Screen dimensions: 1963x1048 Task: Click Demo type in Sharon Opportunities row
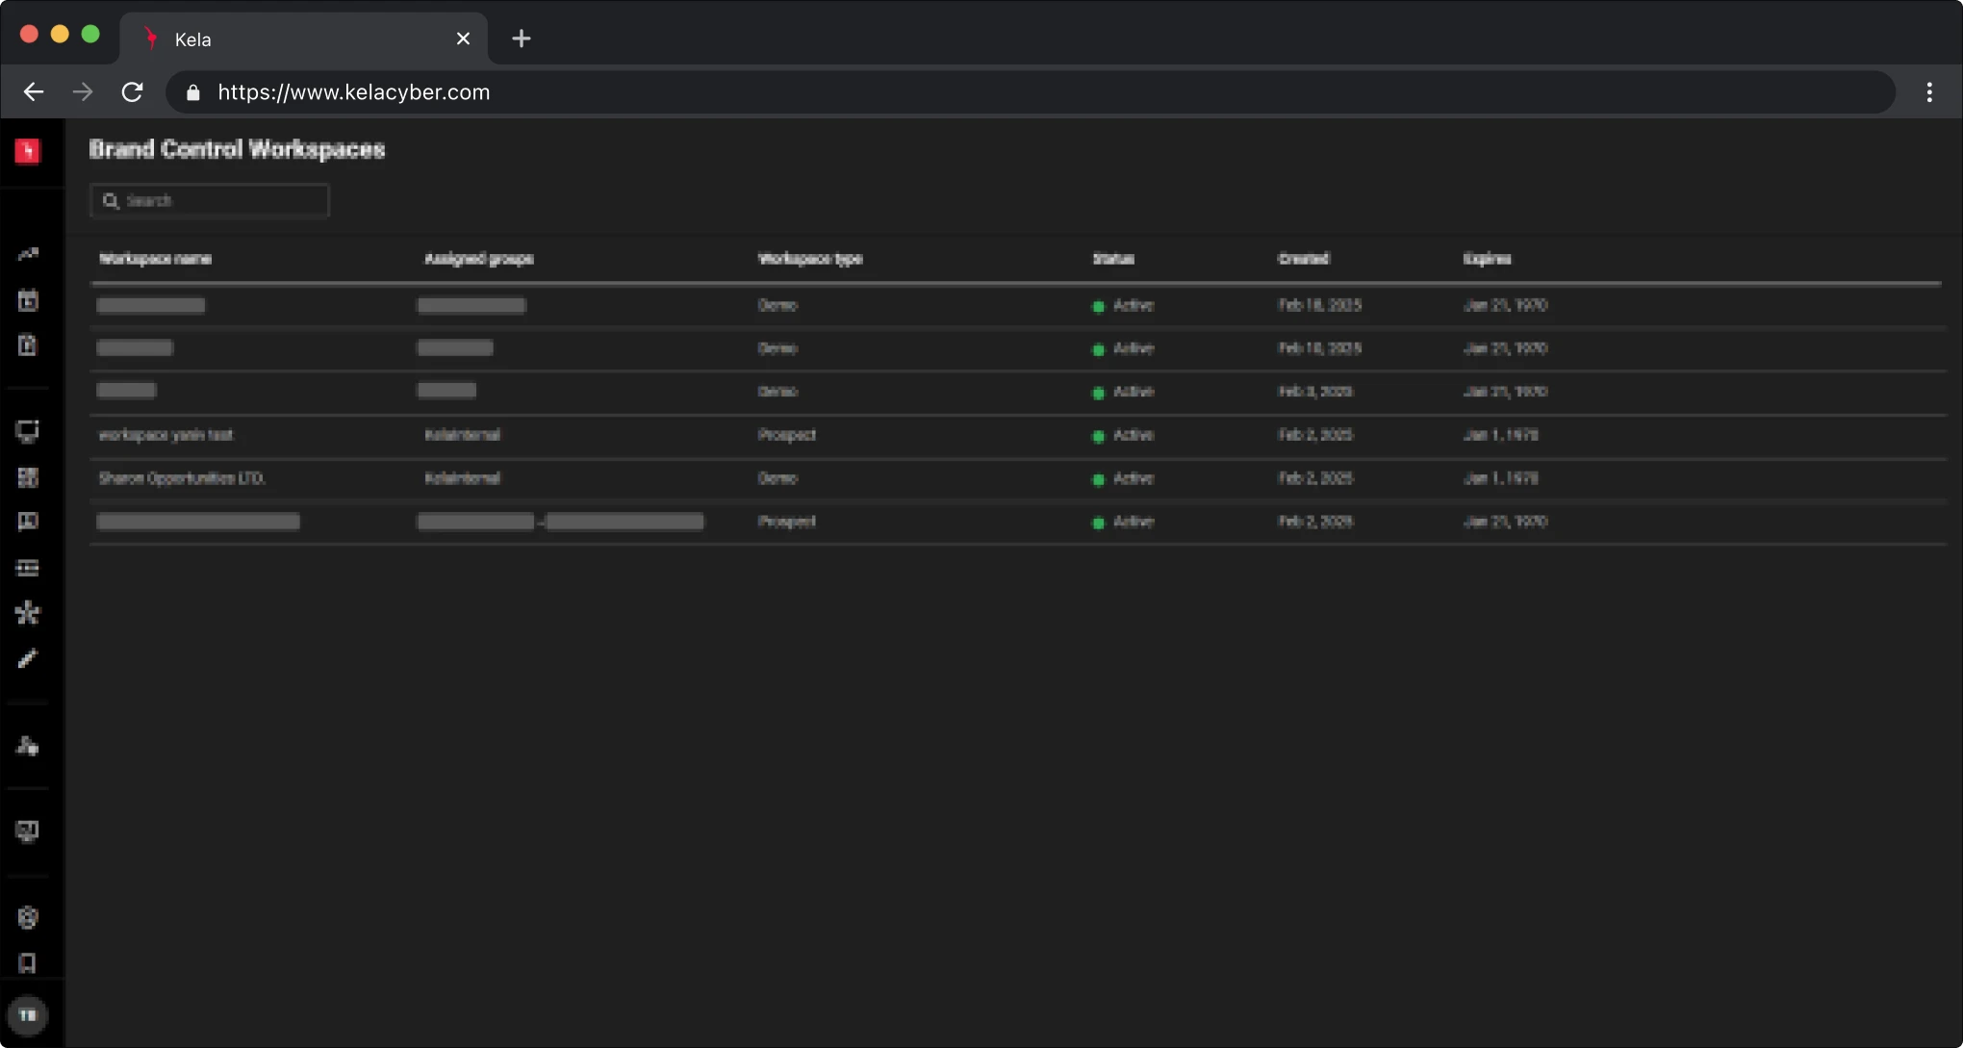(x=777, y=478)
